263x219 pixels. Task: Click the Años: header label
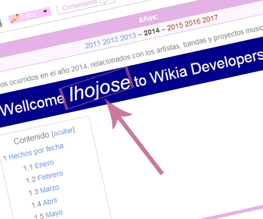point(149,18)
